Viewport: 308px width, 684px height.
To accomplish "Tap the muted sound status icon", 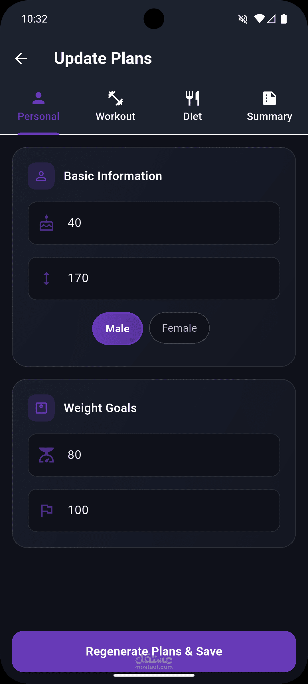I will tap(243, 19).
